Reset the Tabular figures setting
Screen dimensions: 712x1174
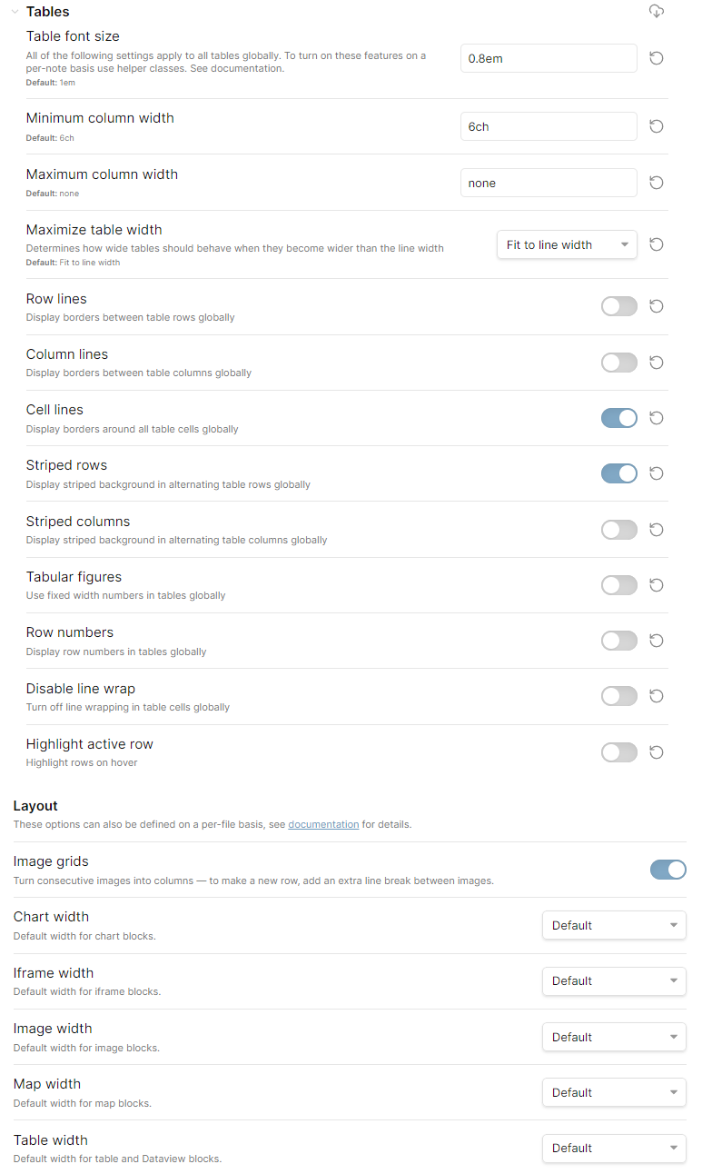657,585
